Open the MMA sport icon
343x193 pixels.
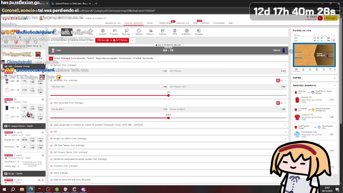(x=175, y=32)
